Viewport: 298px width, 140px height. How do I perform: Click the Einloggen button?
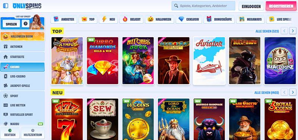coord(251,6)
